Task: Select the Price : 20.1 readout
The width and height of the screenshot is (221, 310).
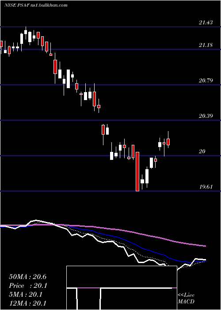Action: coord(27,286)
